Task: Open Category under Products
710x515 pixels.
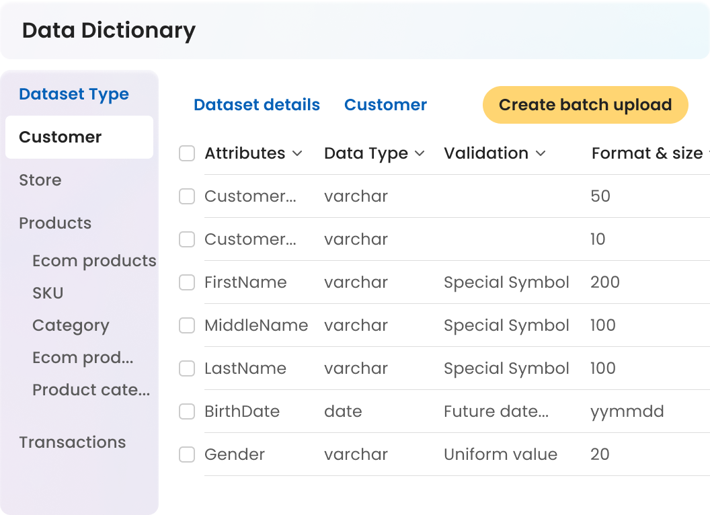Action: point(71,325)
